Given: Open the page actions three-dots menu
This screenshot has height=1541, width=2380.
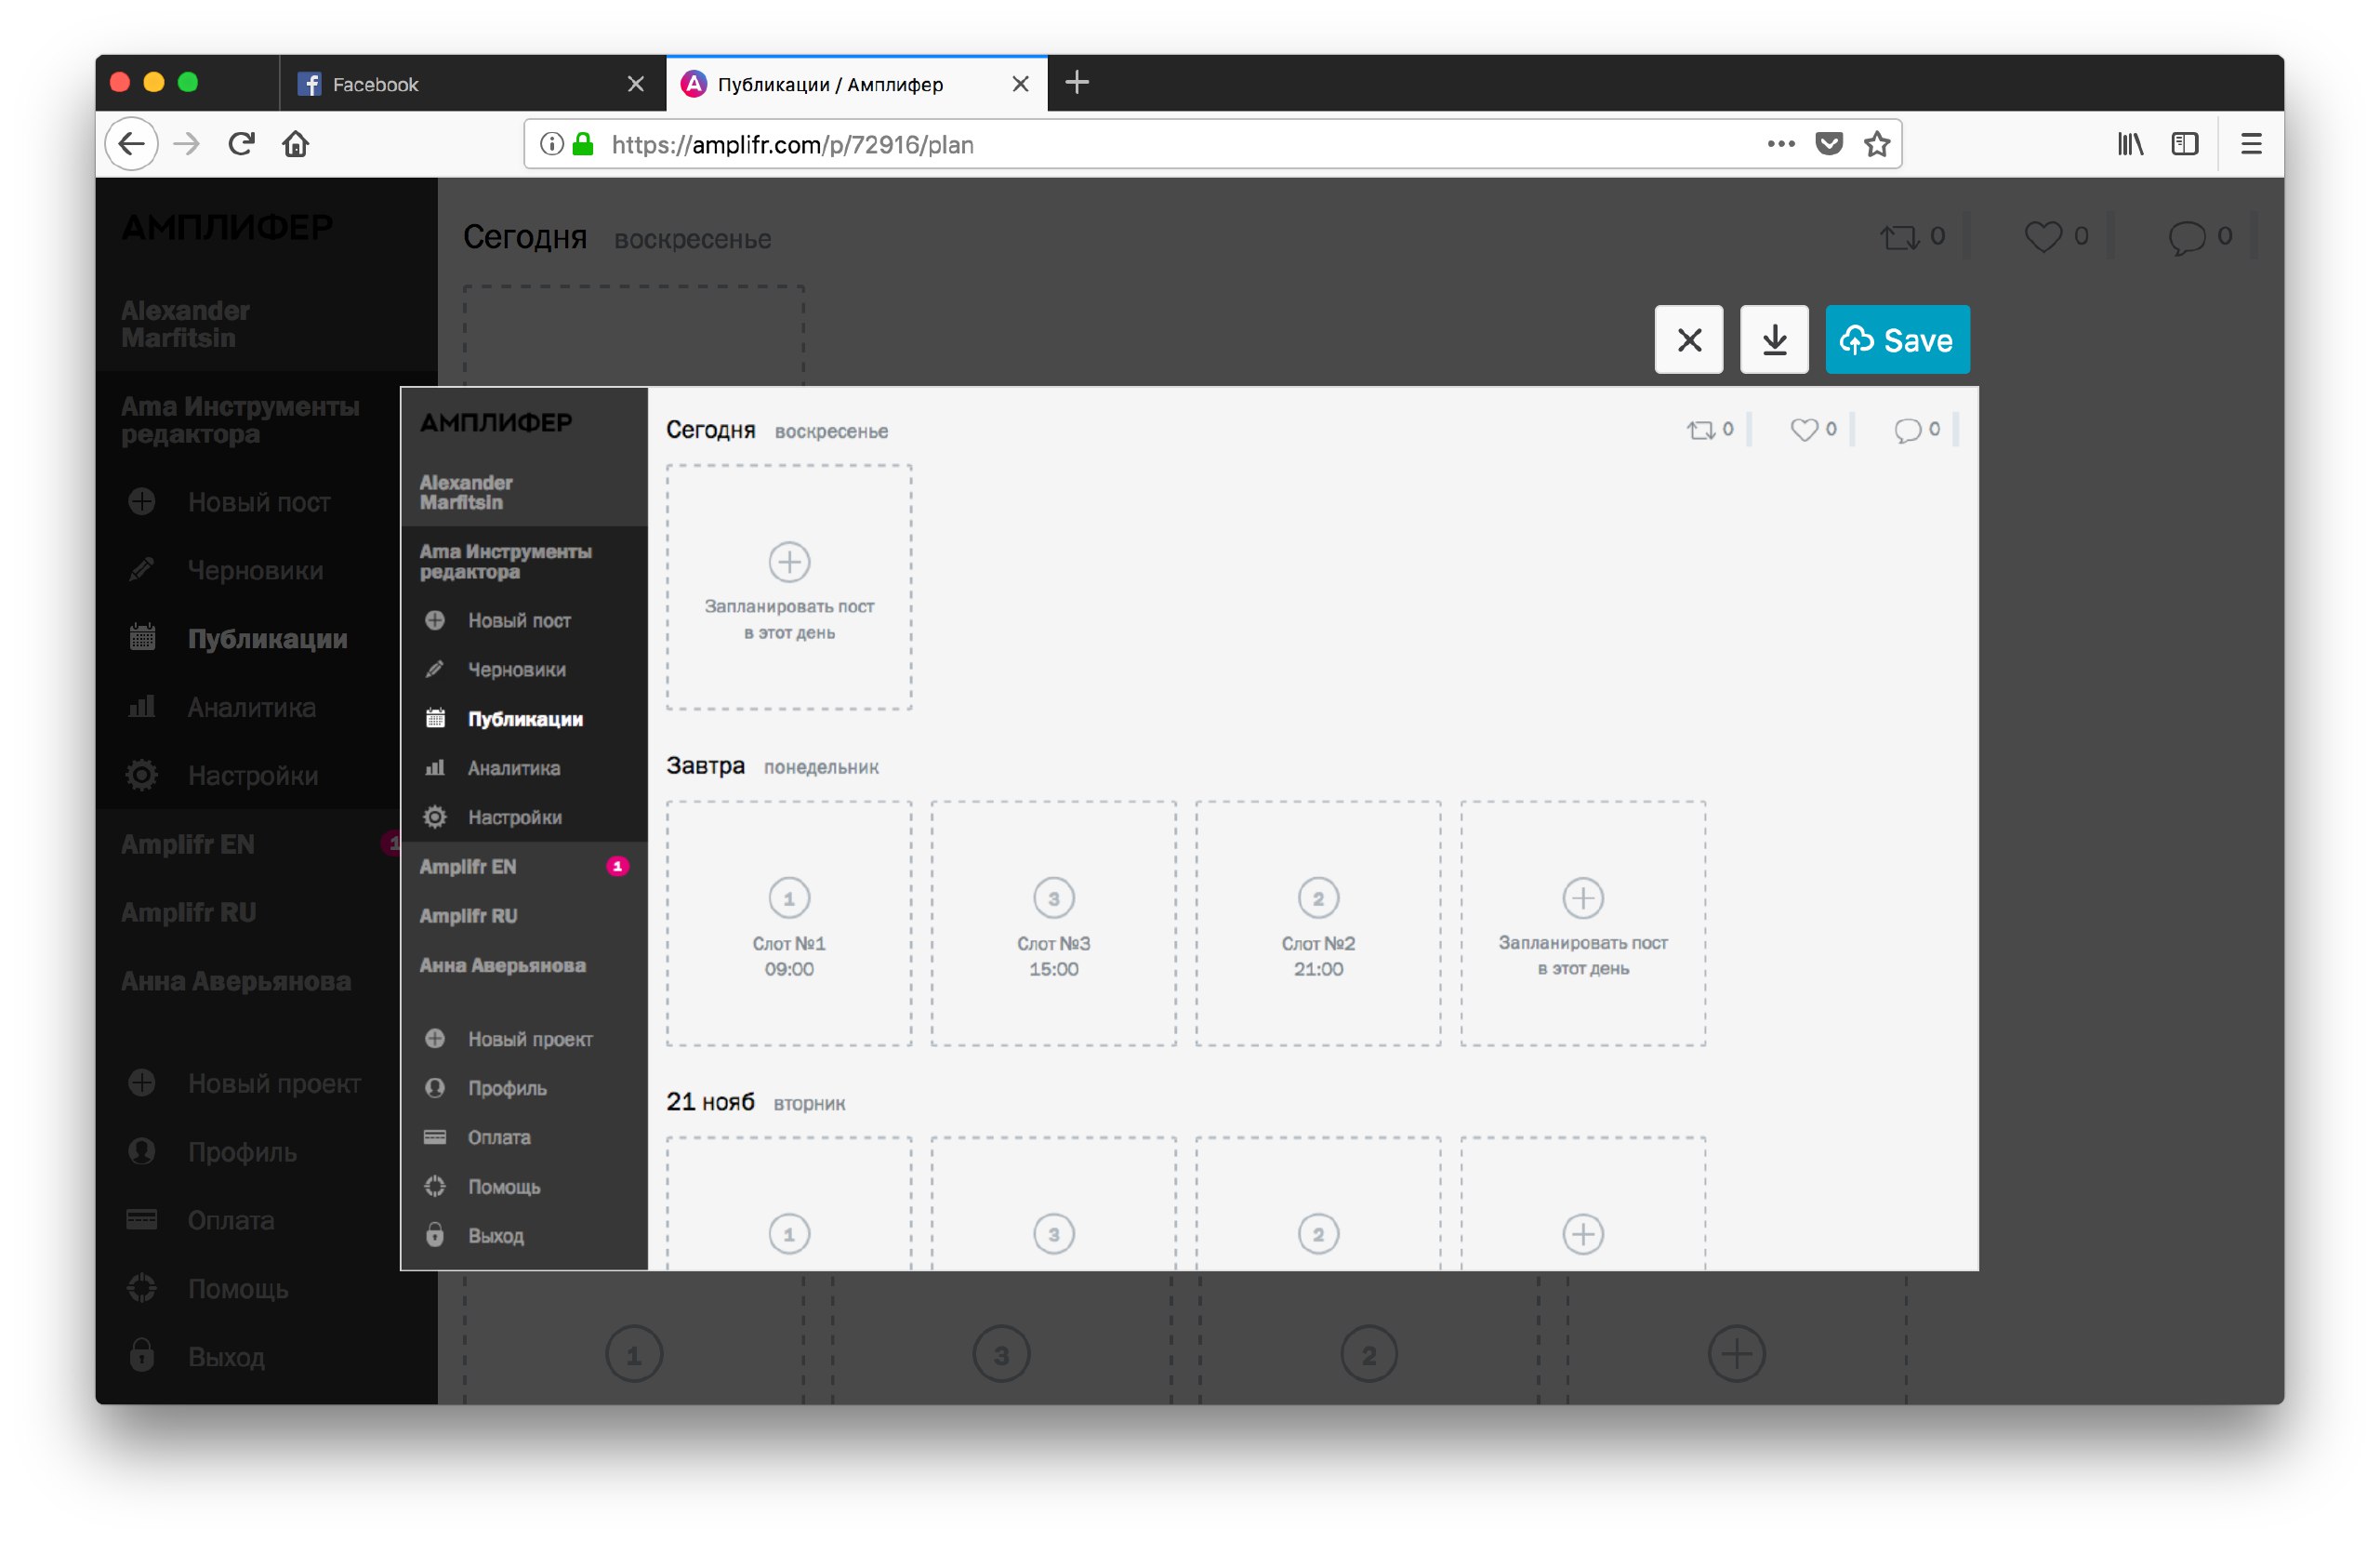Looking at the screenshot, I should 1780,144.
